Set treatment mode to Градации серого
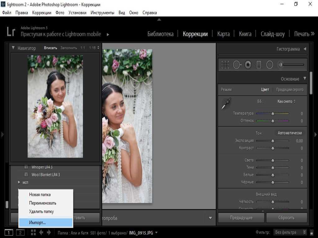The image size is (318, 238). 290,90
